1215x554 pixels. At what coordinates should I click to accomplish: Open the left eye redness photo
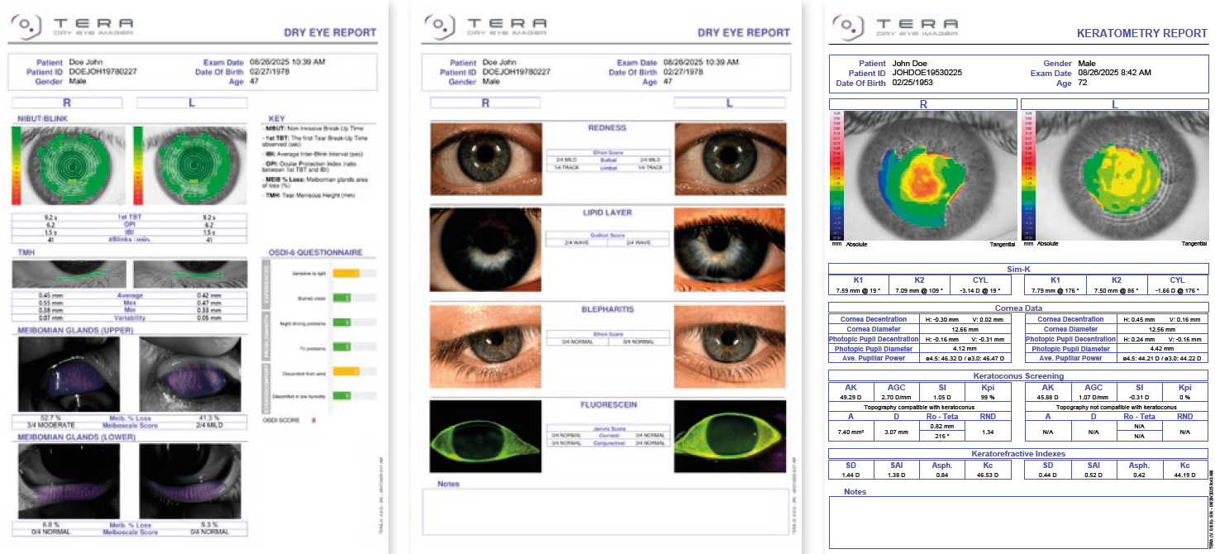(x=730, y=159)
